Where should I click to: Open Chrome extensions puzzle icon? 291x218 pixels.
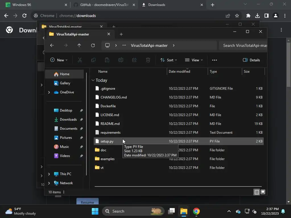248,16
